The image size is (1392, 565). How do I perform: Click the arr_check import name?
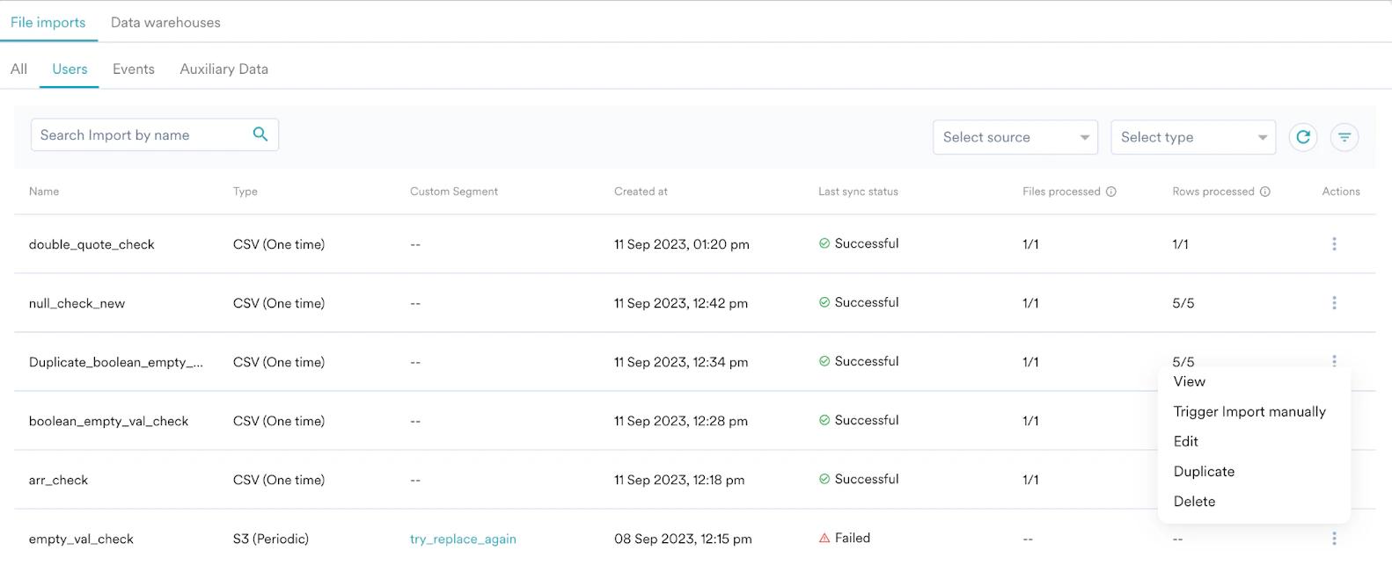(x=58, y=480)
